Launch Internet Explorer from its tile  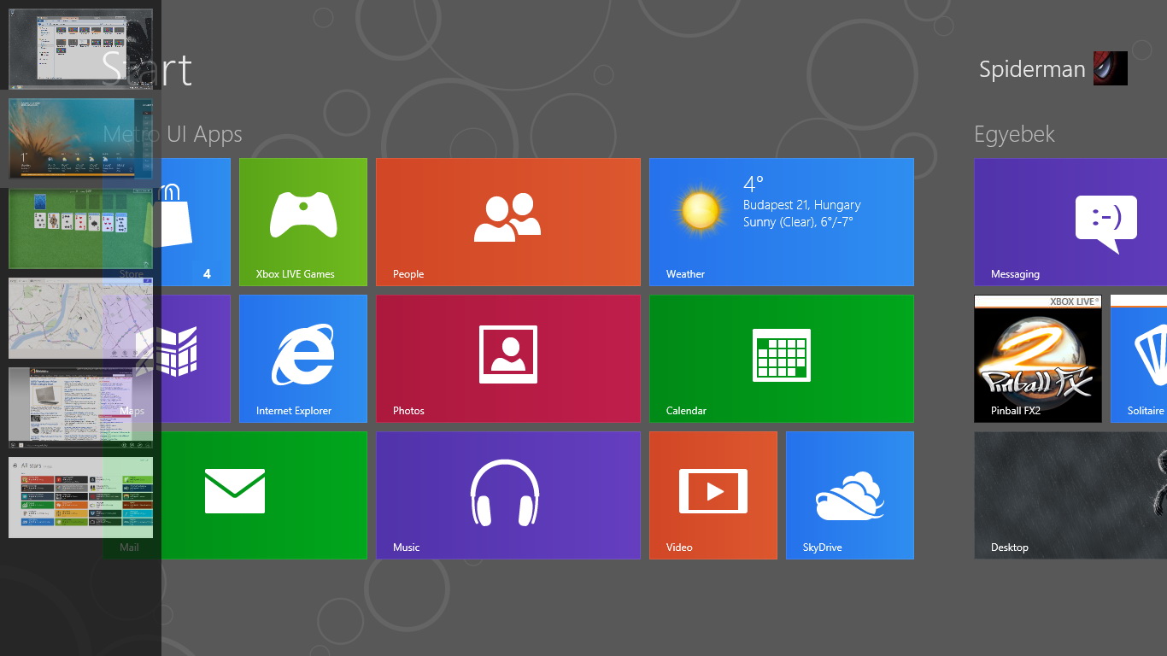click(303, 359)
